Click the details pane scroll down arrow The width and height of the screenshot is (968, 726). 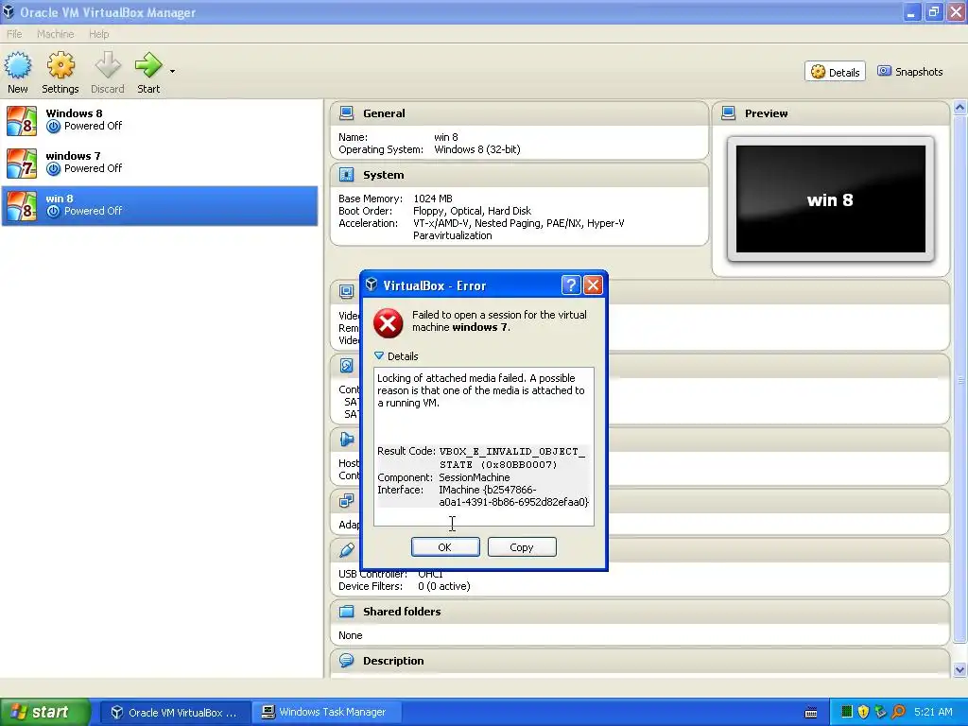(x=959, y=670)
